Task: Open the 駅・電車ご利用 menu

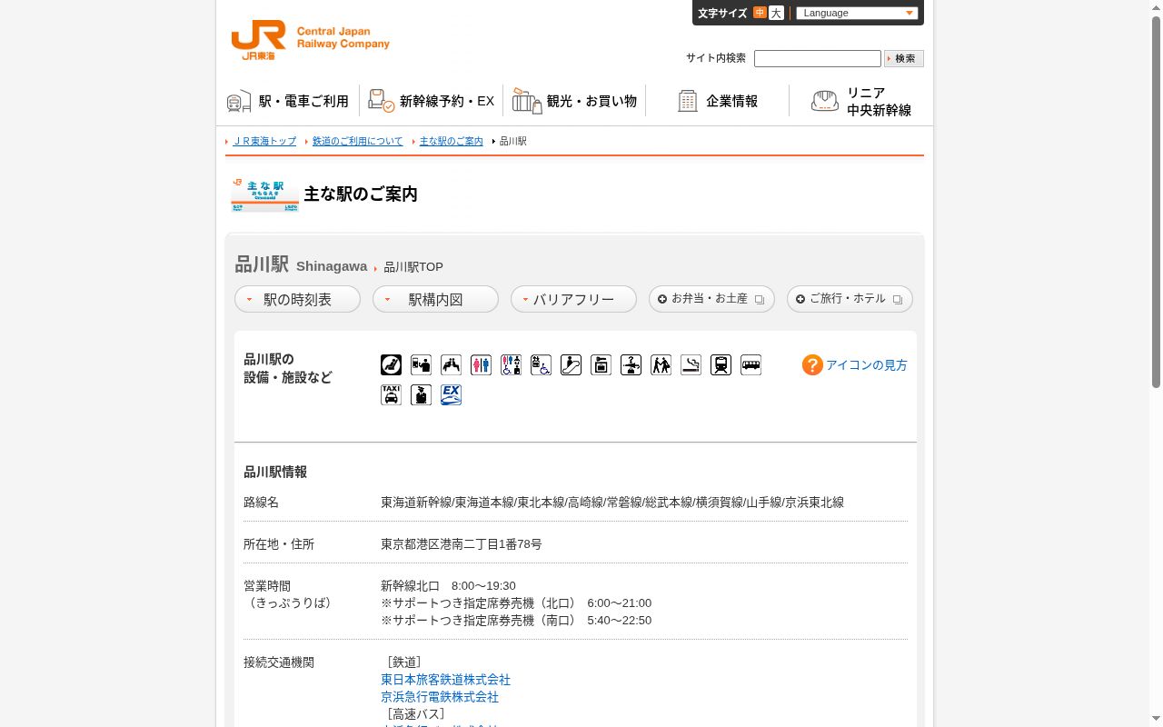Action: [288, 101]
